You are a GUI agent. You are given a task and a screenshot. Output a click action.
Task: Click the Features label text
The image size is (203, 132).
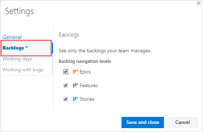tap(89, 86)
